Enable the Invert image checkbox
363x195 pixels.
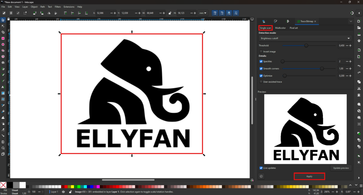point(261,52)
